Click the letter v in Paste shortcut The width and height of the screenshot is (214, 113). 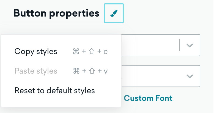[x=106, y=71]
